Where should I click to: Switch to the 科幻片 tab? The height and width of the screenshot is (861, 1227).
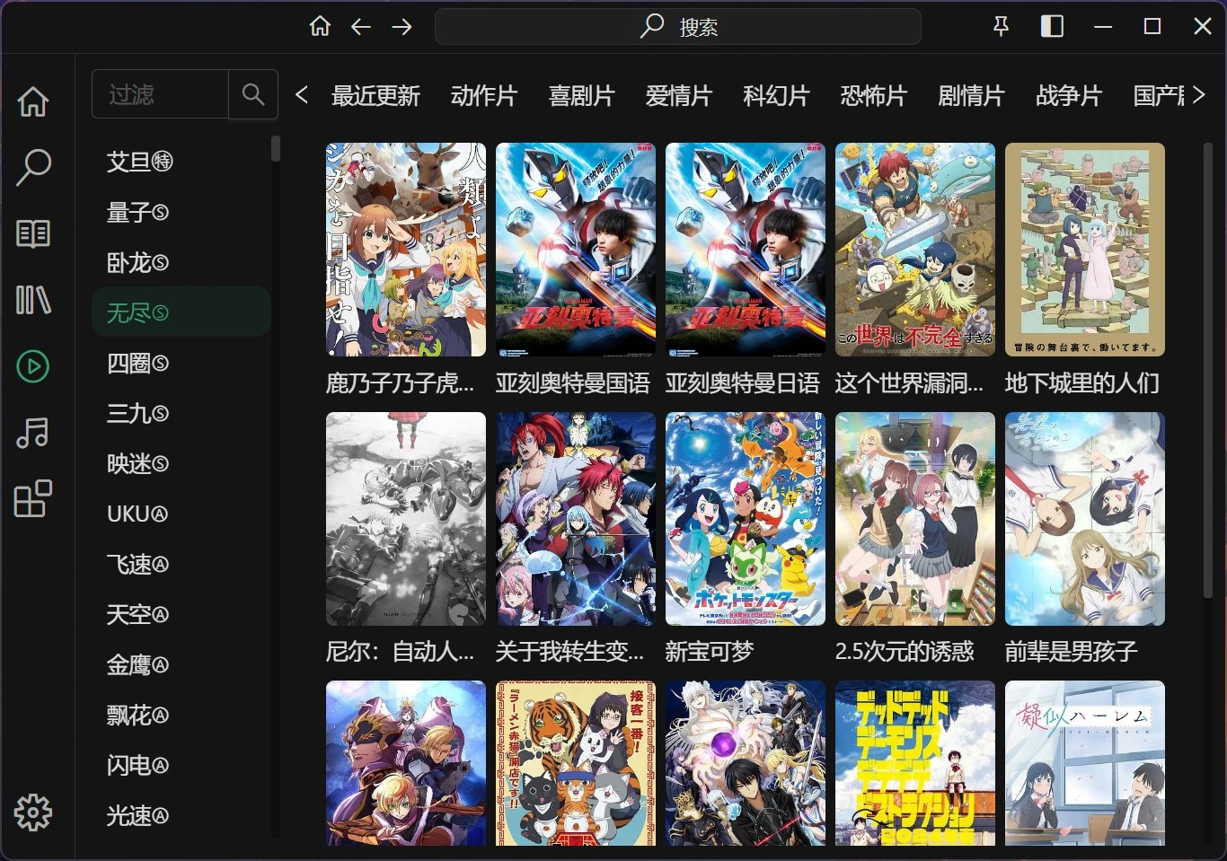[776, 96]
